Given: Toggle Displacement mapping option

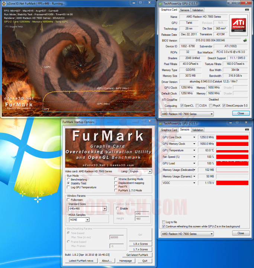Looking at the screenshot, I should 116,183.
